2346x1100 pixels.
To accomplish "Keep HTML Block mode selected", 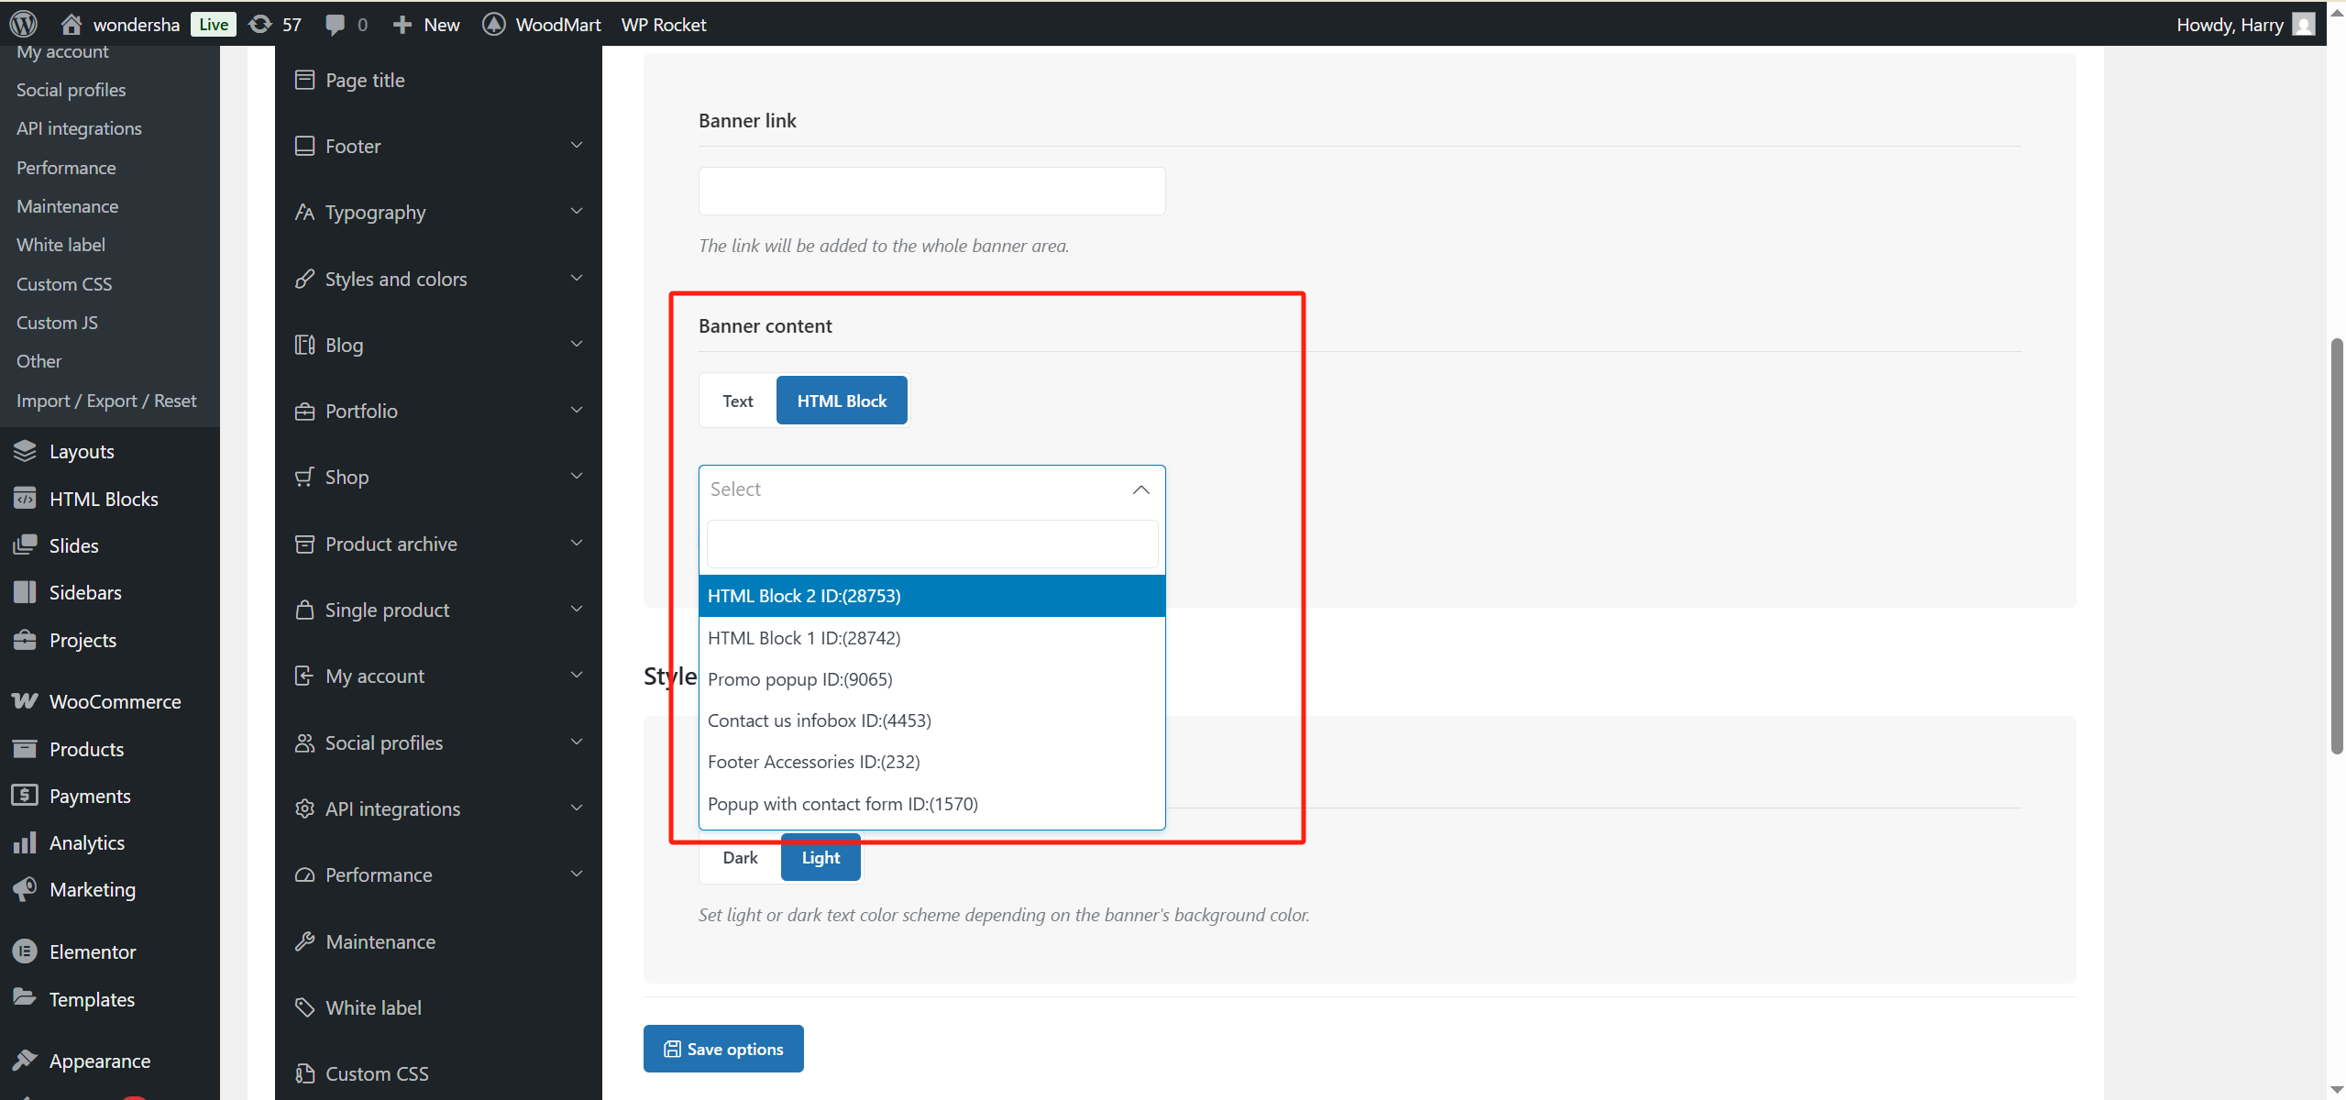I will click(x=841, y=400).
